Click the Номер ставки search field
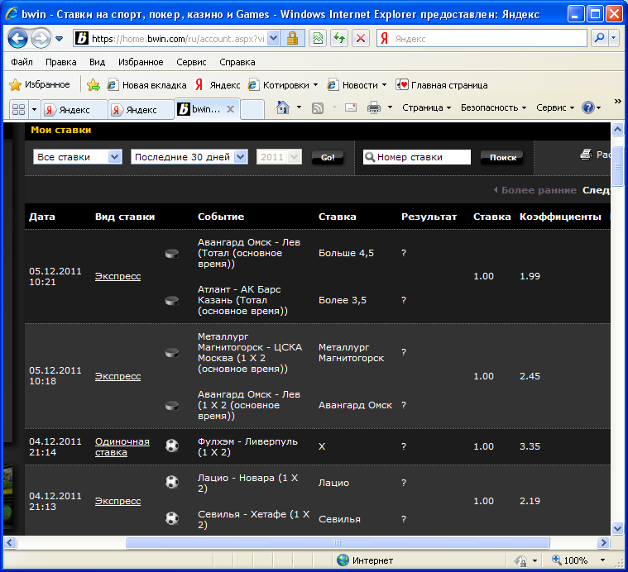 point(416,157)
